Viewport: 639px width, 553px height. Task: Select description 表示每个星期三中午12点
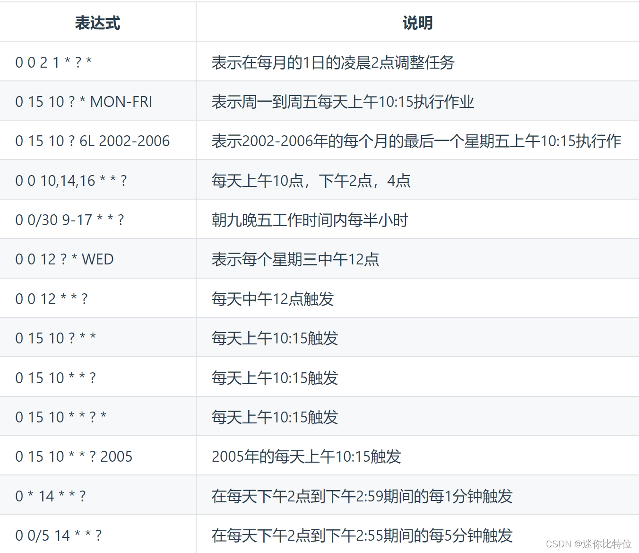296,259
